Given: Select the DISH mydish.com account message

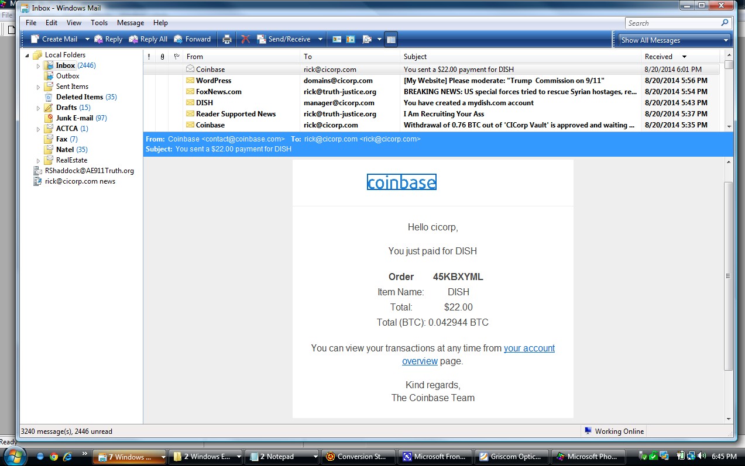Looking at the screenshot, I should coord(433,103).
